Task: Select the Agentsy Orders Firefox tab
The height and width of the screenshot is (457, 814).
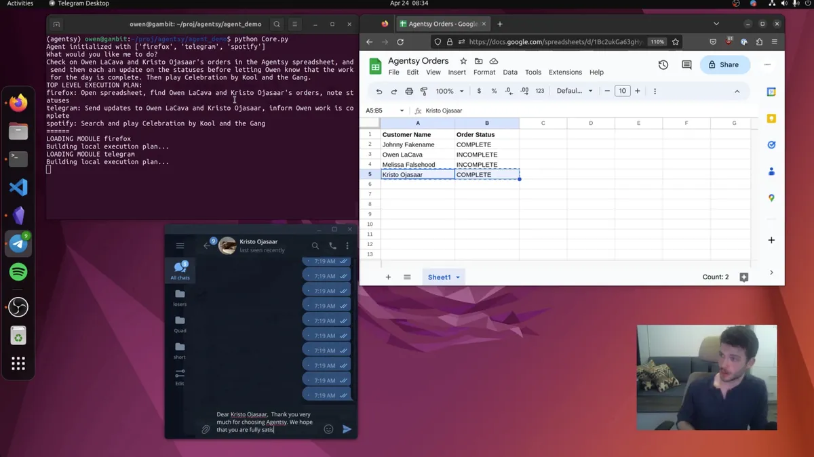Action: (x=442, y=24)
